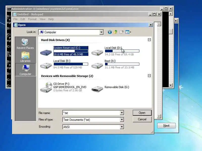Click the 54.3 GB free of 69.4 GB text

point(119,54)
